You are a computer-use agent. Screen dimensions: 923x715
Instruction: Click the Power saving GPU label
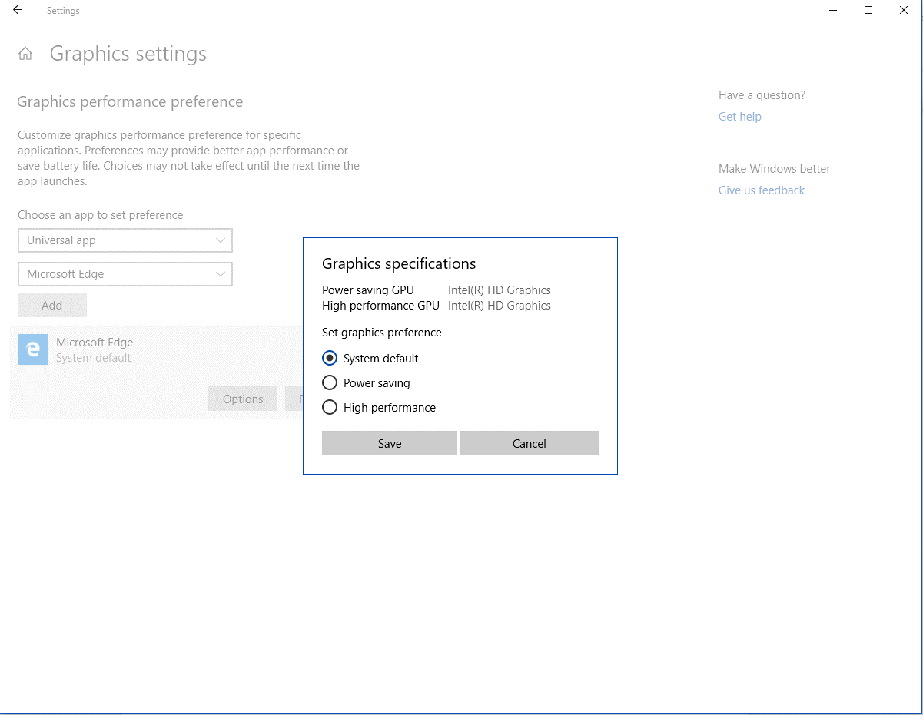(x=368, y=290)
